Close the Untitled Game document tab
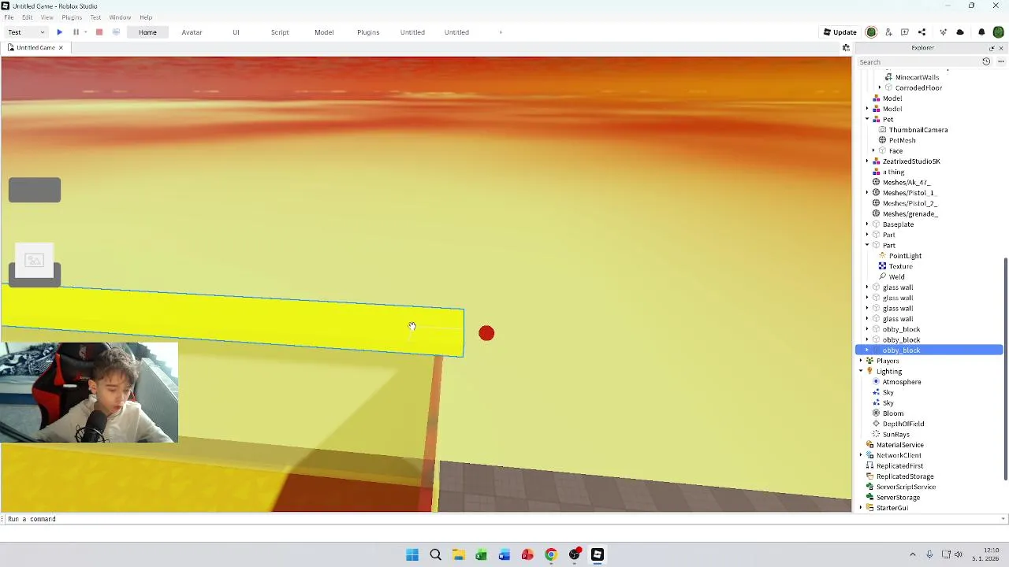This screenshot has width=1009, height=567. (60, 48)
